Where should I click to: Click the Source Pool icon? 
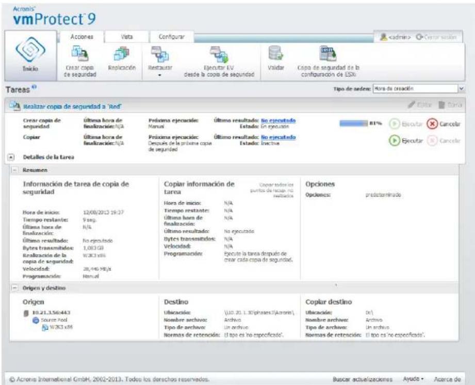(36, 320)
